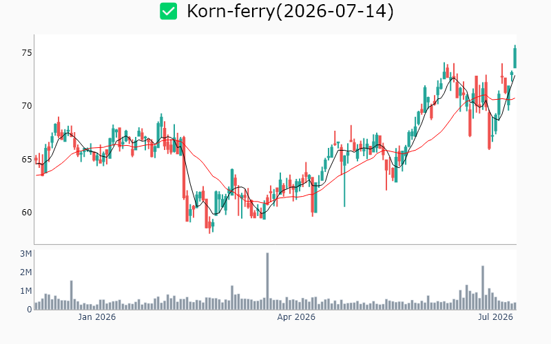Click the lowest candlestick near 58

point(209,225)
